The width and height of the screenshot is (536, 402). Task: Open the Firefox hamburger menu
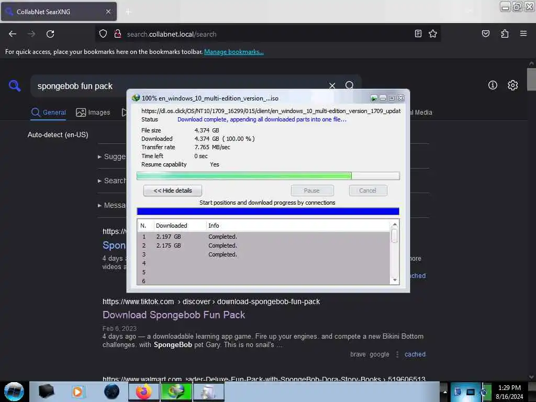pos(523,33)
